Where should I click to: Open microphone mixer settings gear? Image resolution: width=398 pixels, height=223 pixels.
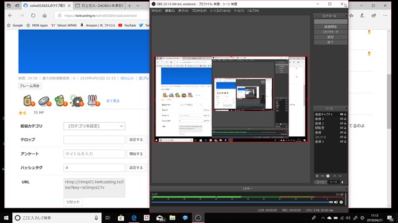341,202
